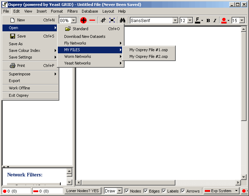Viewport: 249px width, 196px height.
Task: Toggle the Edges checkbox
Action: [x=146, y=191]
